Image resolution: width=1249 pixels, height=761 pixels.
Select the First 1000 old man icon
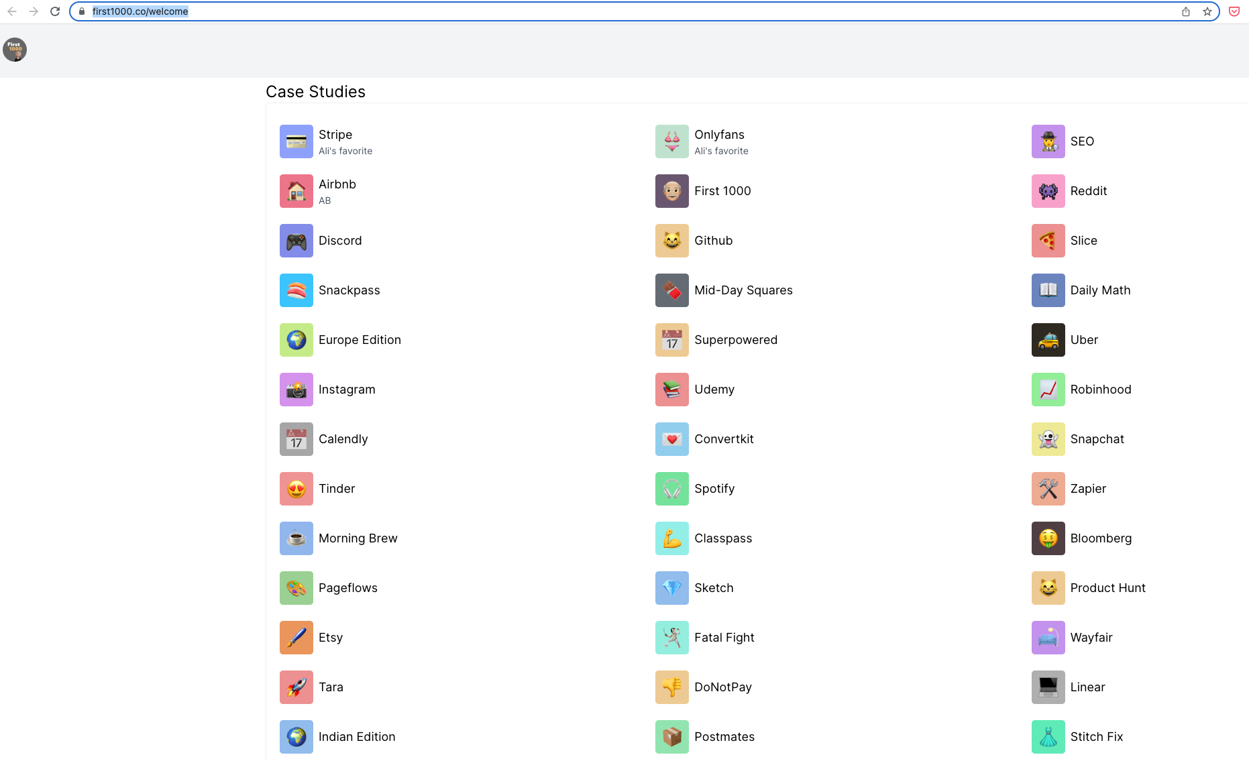672,191
